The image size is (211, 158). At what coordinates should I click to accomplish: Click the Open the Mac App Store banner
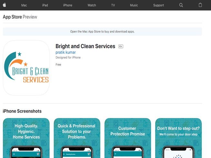point(102,32)
